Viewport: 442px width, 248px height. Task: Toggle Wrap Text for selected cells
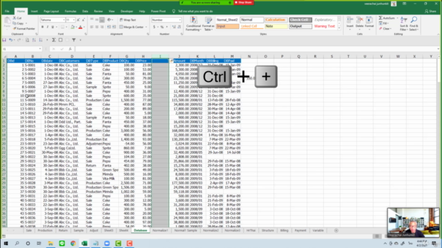128,20
